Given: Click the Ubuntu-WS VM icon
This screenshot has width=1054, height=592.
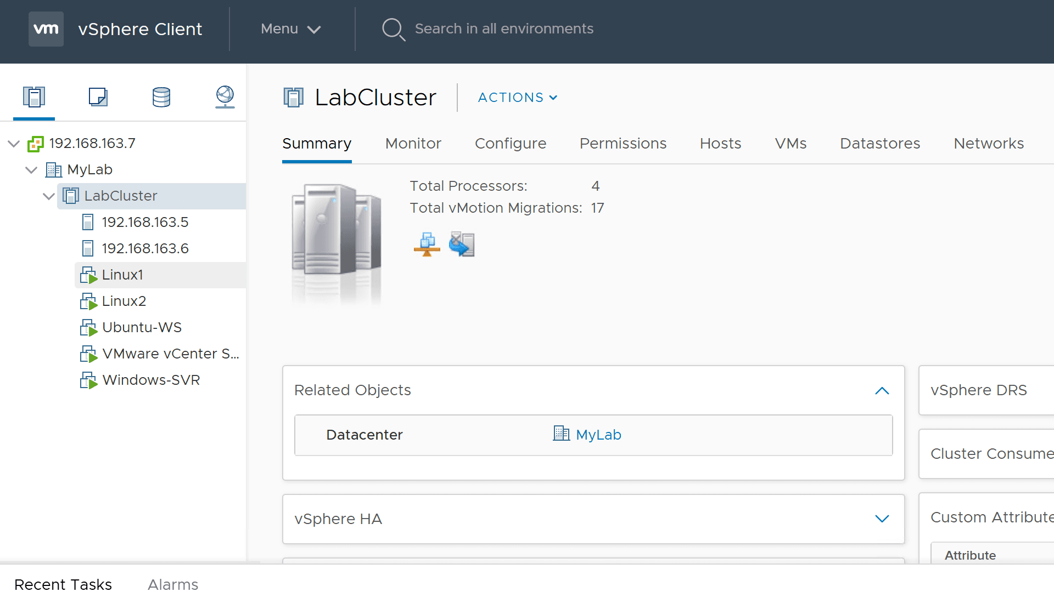Looking at the screenshot, I should pos(88,328).
